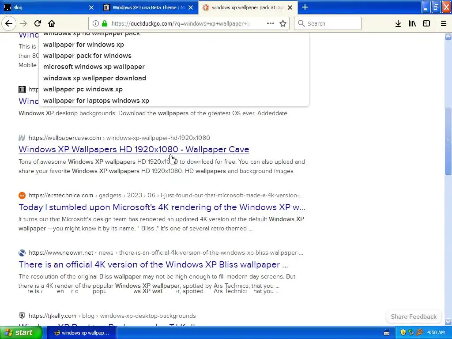Choose suggestion wallpaper pack for windows
This screenshot has height=339, width=452.
click(x=87, y=55)
